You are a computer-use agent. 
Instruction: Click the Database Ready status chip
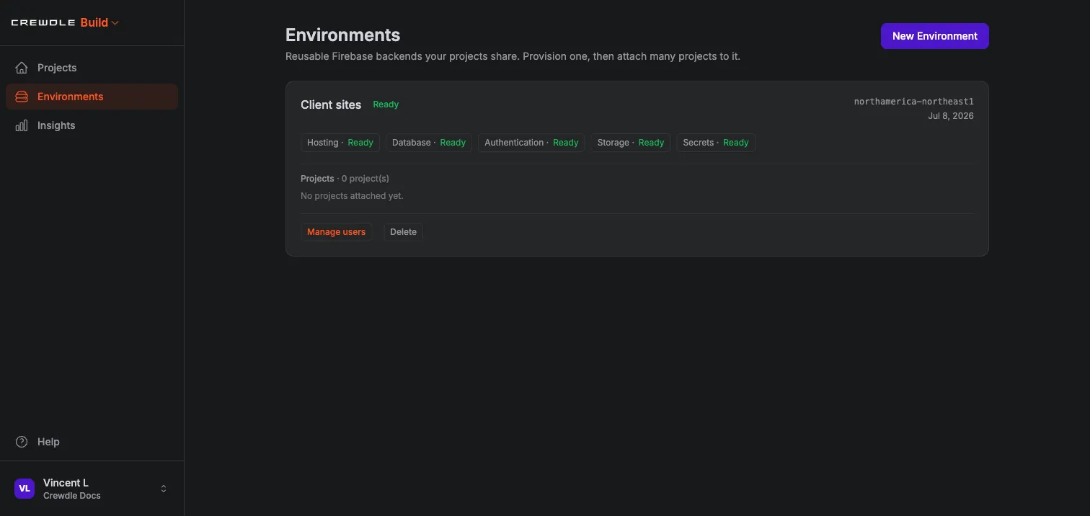[429, 143]
